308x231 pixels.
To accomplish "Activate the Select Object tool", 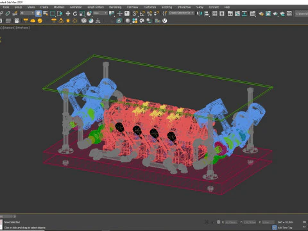I will (38, 13).
